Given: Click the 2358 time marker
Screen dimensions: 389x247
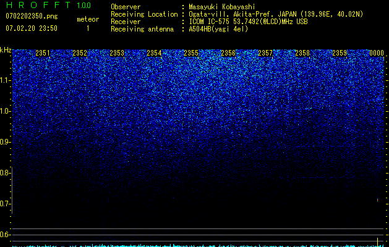Looking at the screenshot, I should tap(302, 53).
